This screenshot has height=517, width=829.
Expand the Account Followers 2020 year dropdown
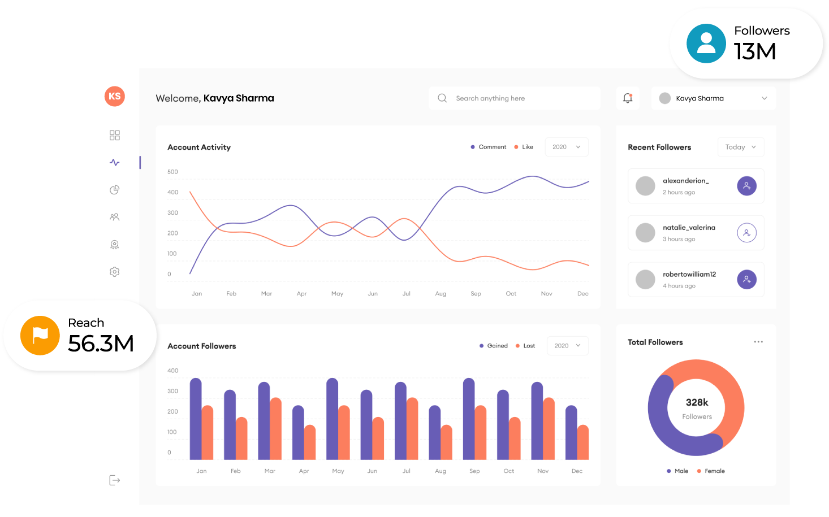point(568,346)
